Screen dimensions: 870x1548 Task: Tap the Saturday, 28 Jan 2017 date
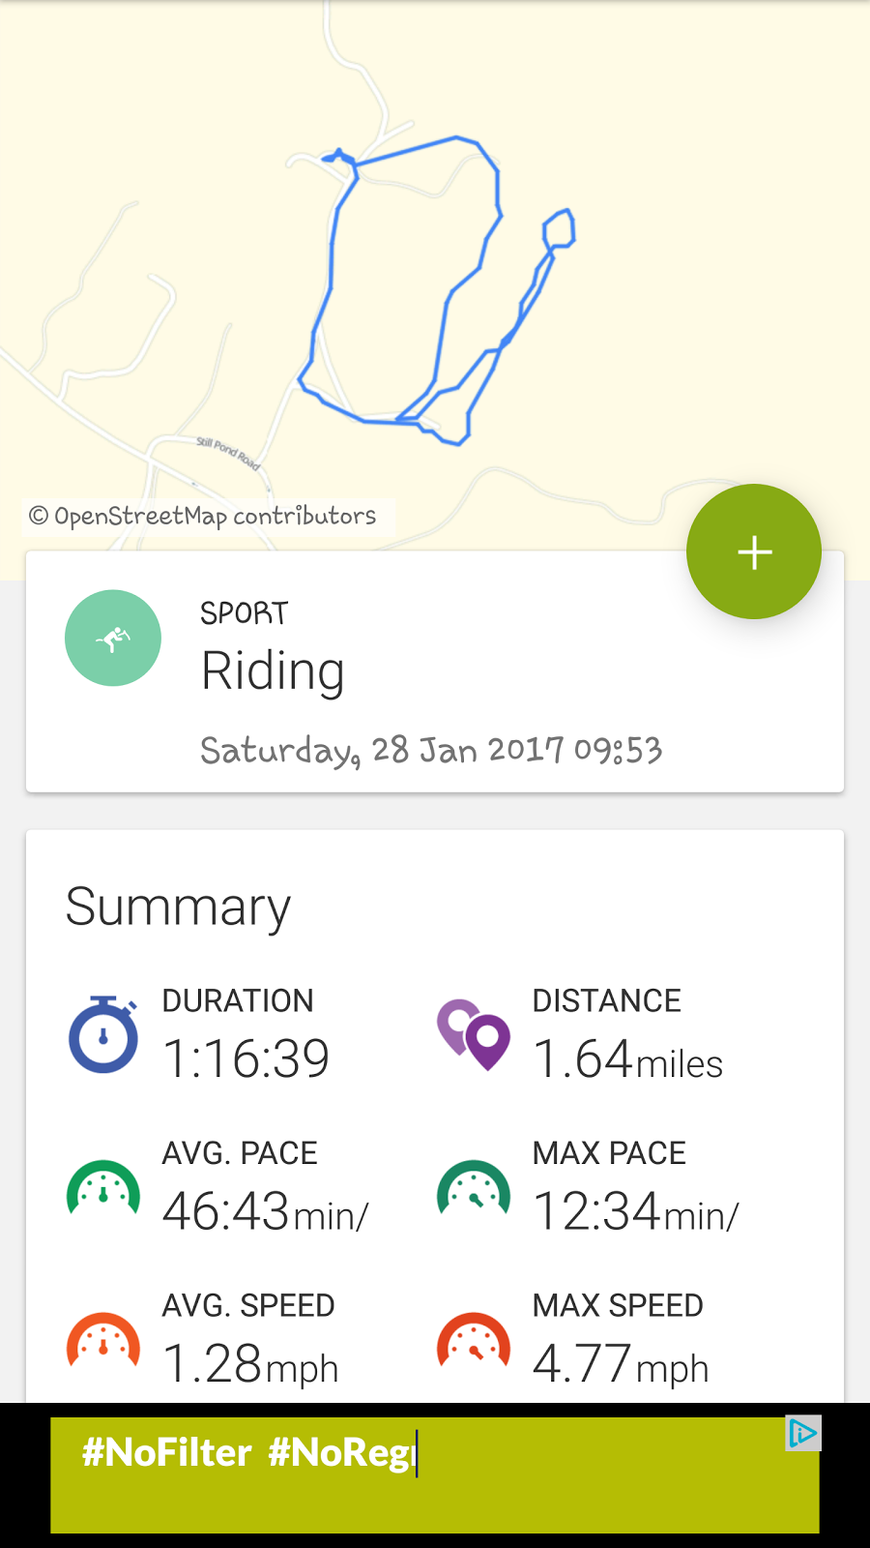pyautogui.click(x=431, y=750)
